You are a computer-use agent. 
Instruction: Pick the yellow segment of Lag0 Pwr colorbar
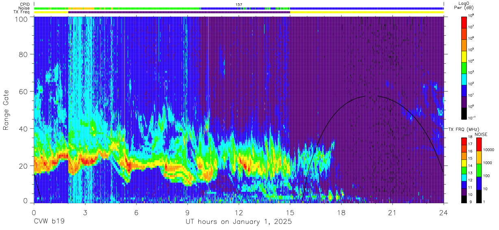[464, 56]
